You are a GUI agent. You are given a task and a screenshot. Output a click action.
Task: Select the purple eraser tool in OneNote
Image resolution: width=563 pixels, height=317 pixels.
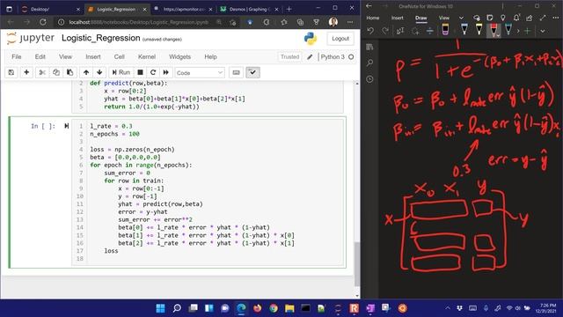tap(445, 30)
